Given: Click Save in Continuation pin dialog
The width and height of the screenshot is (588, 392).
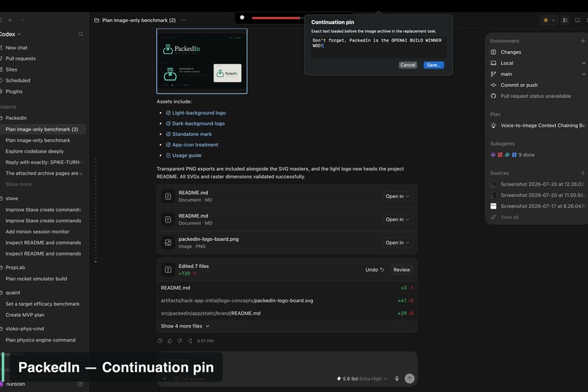Looking at the screenshot, I should 433,65.
